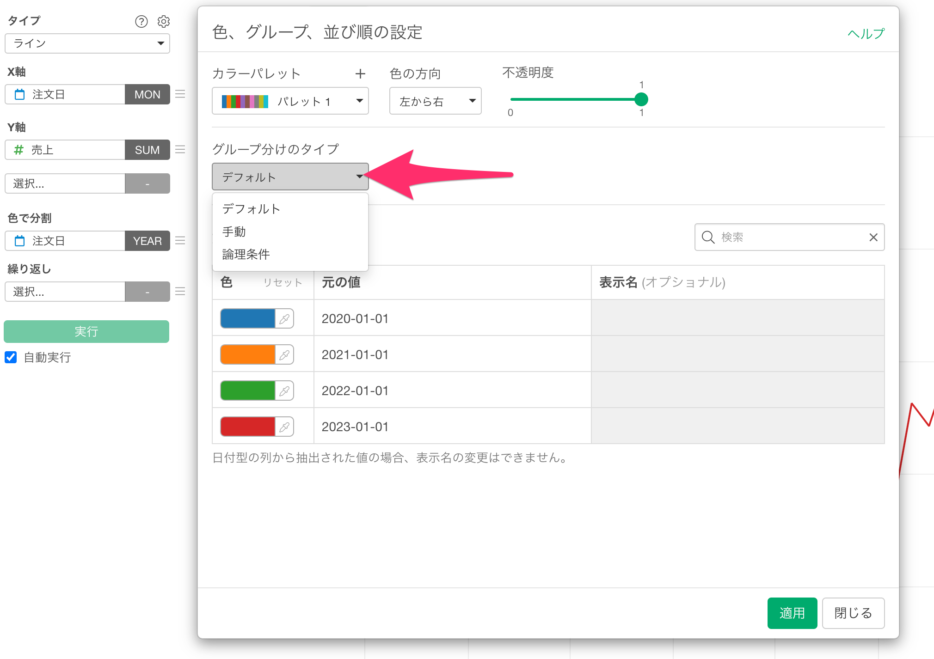Toggle the 自動実行 checkbox
The height and width of the screenshot is (659, 934).
click(x=11, y=357)
